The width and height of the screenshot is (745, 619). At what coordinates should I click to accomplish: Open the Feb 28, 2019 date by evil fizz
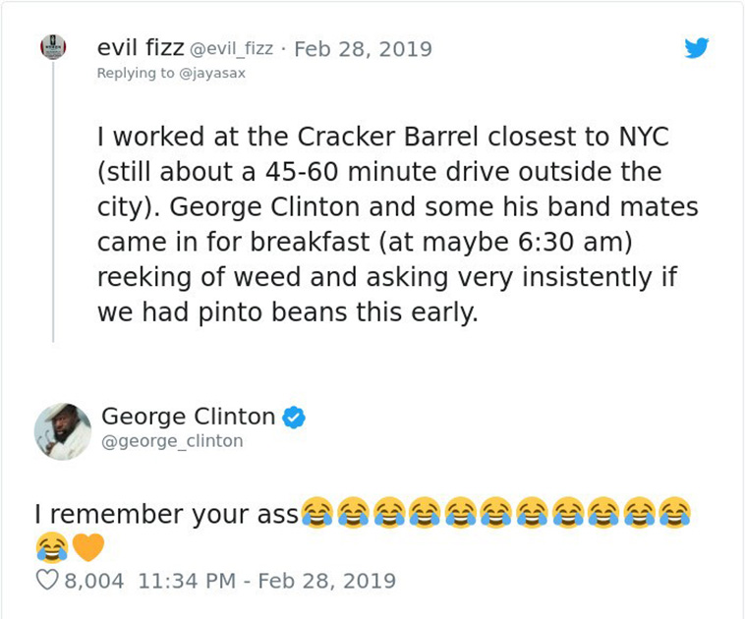click(x=363, y=49)
